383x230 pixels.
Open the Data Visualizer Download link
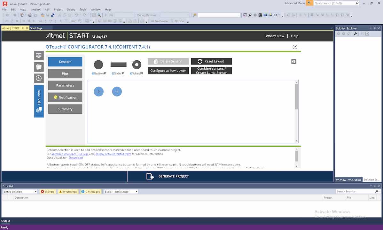(x=75, y=157)
